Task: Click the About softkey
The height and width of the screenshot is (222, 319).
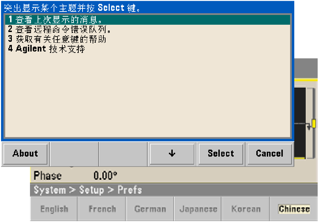Action: click(x=25, y=153)
